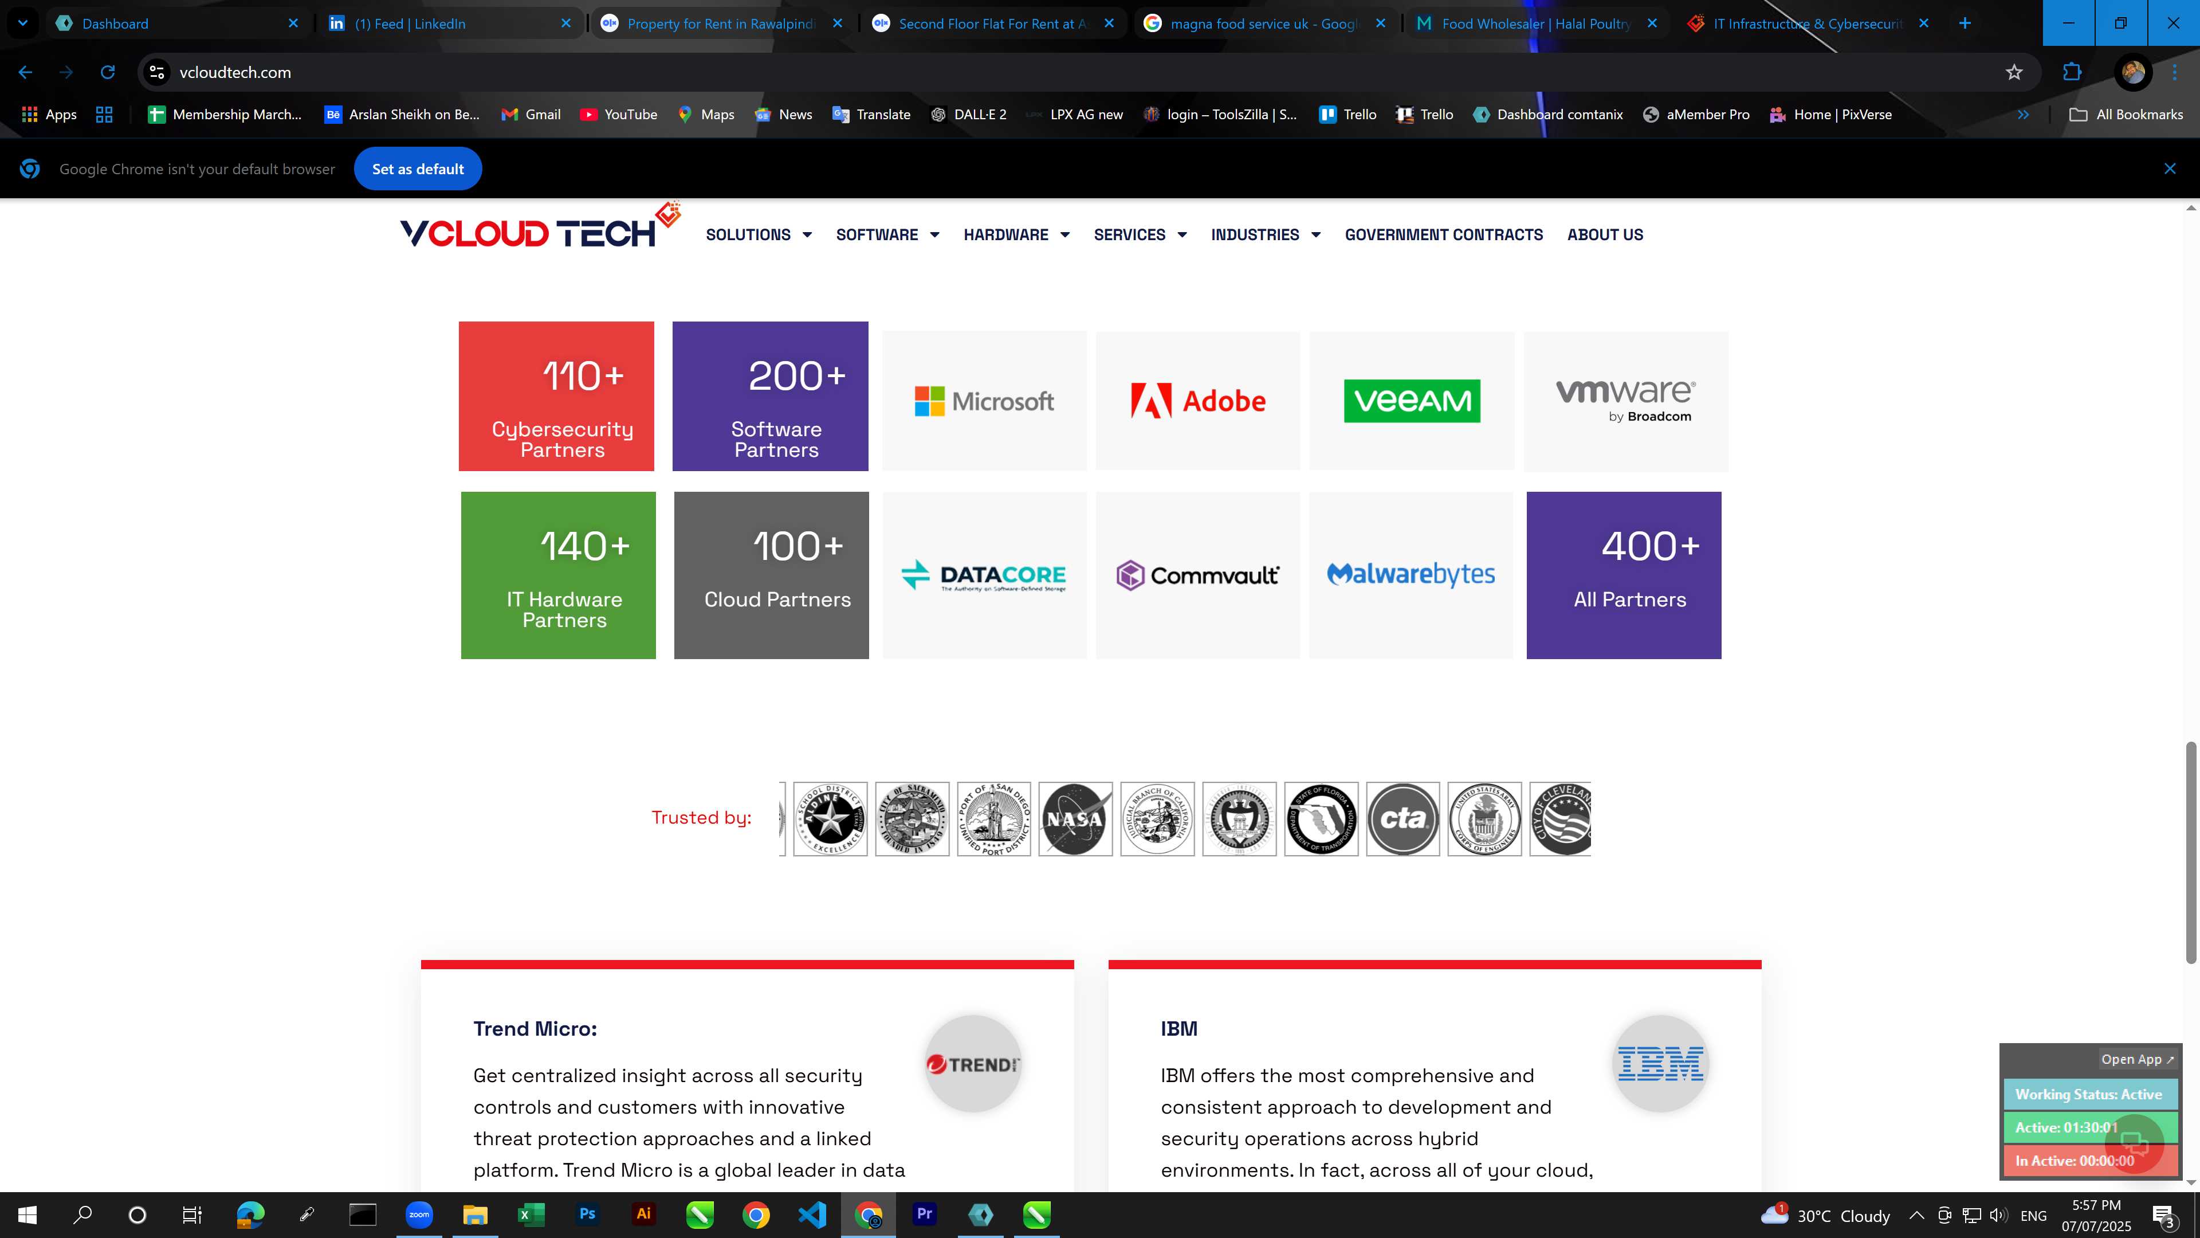Viewport: 2200px width, 1238px height.
Task: Expand the HARDWARE dropdown menu
Action: [1016, 235]
